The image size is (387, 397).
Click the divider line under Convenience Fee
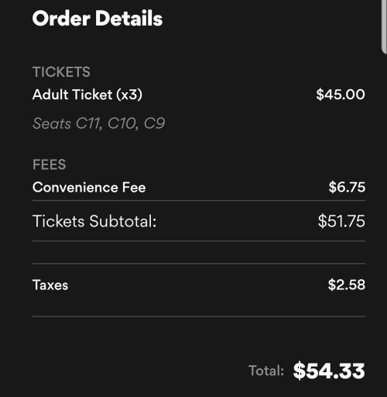[199, 200]
